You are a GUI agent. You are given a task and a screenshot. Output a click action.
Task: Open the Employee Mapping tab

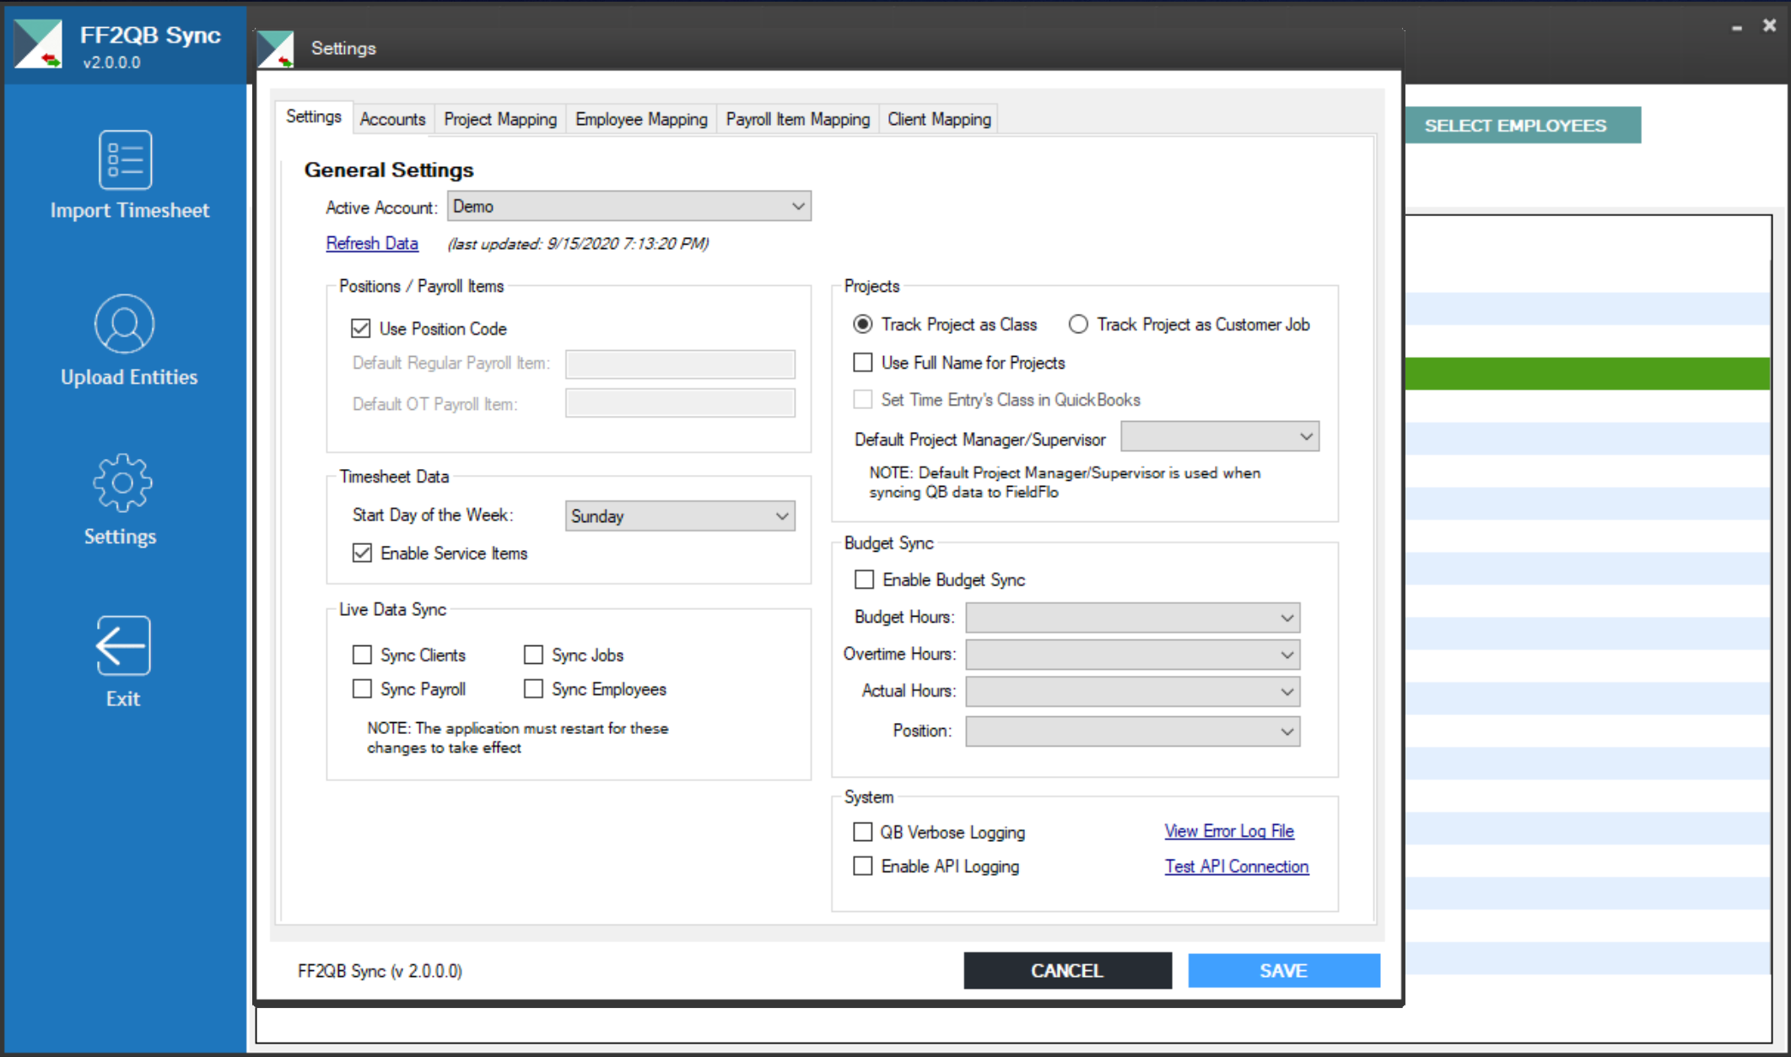click(641, 119)
